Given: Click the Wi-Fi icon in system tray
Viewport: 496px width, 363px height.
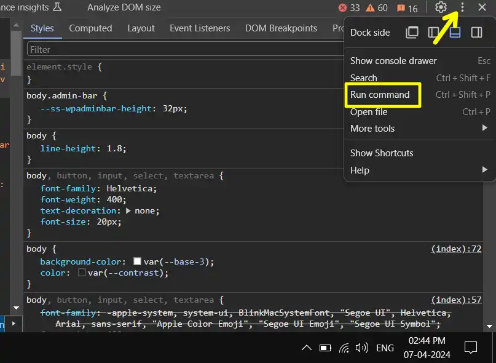Looking at the screenshot, I should pyautogui.click(x=344, y=348).
